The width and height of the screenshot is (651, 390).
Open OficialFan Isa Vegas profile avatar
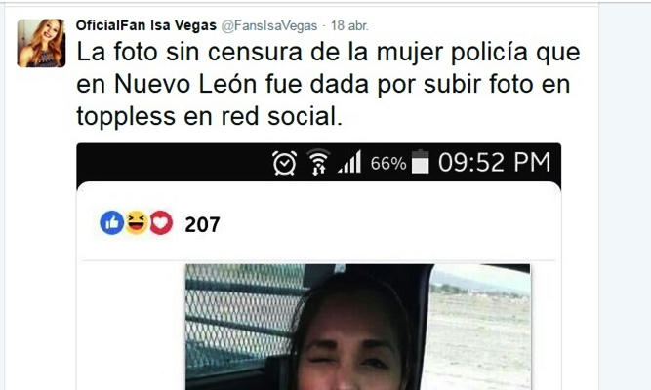(41, 43)
